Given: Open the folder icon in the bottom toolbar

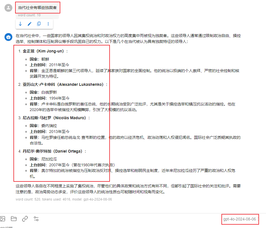Looking at the screenshot, I should coord(14,219).
